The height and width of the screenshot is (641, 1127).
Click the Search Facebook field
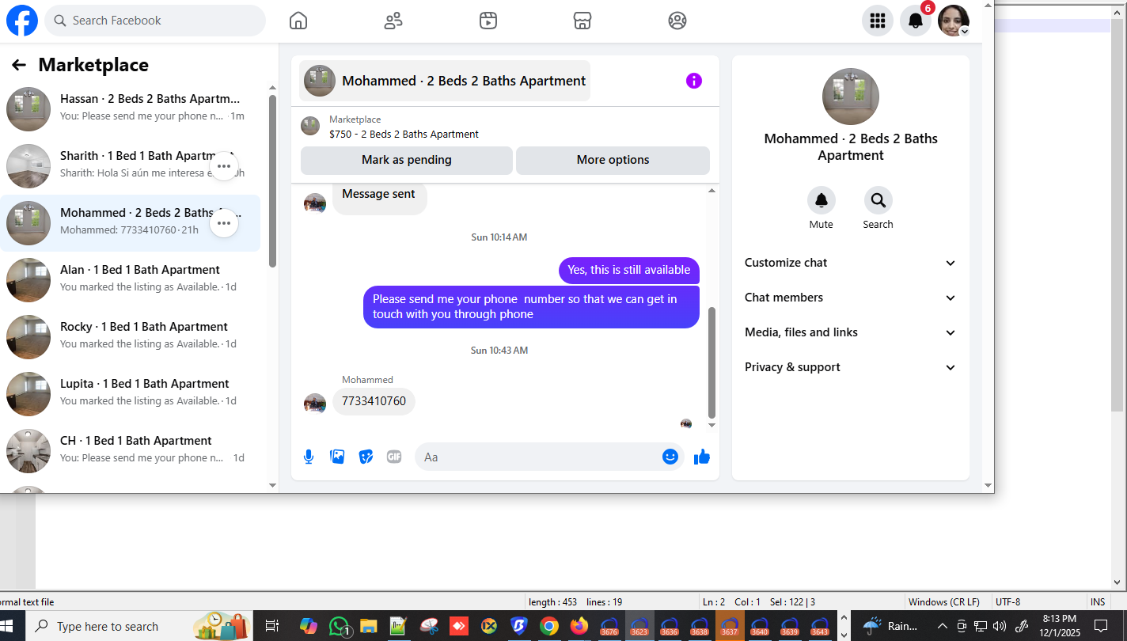[155, 21]
